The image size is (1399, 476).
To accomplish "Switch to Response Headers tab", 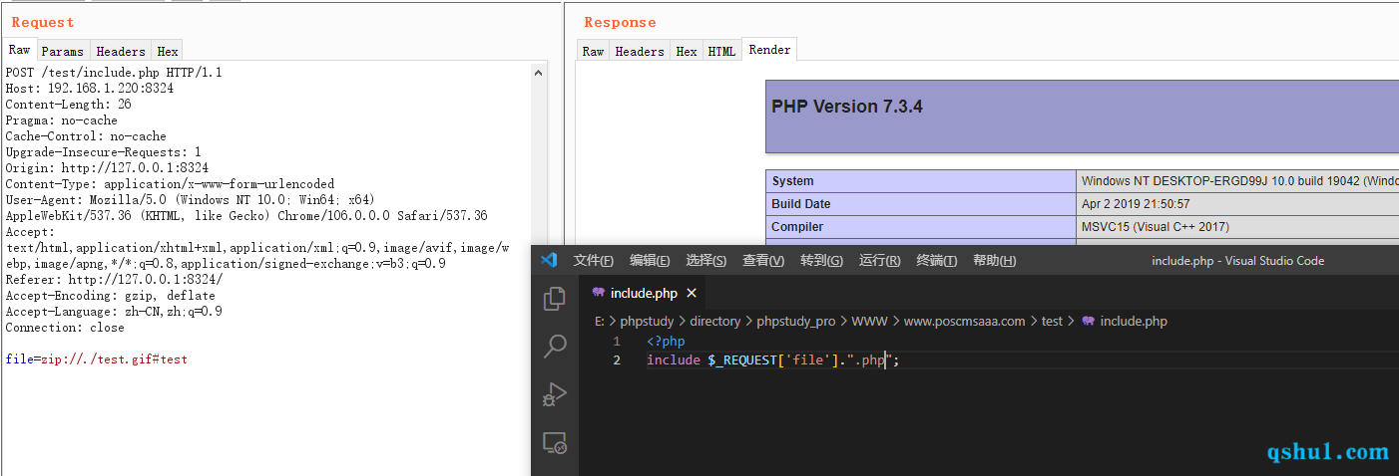I will pos(640,51).
